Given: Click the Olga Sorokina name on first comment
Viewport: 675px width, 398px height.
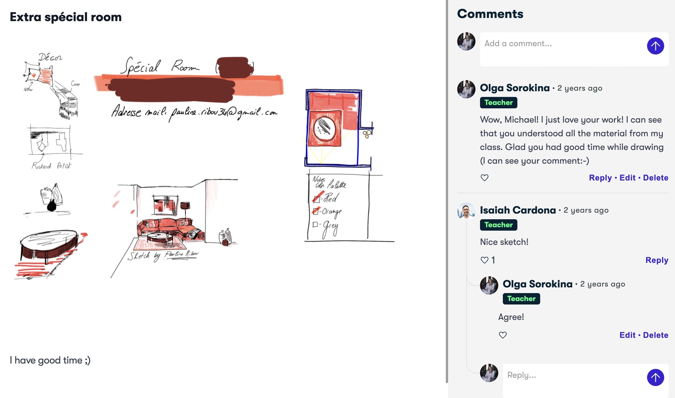Looking at the screenshot, I should (x=515, y=88).
